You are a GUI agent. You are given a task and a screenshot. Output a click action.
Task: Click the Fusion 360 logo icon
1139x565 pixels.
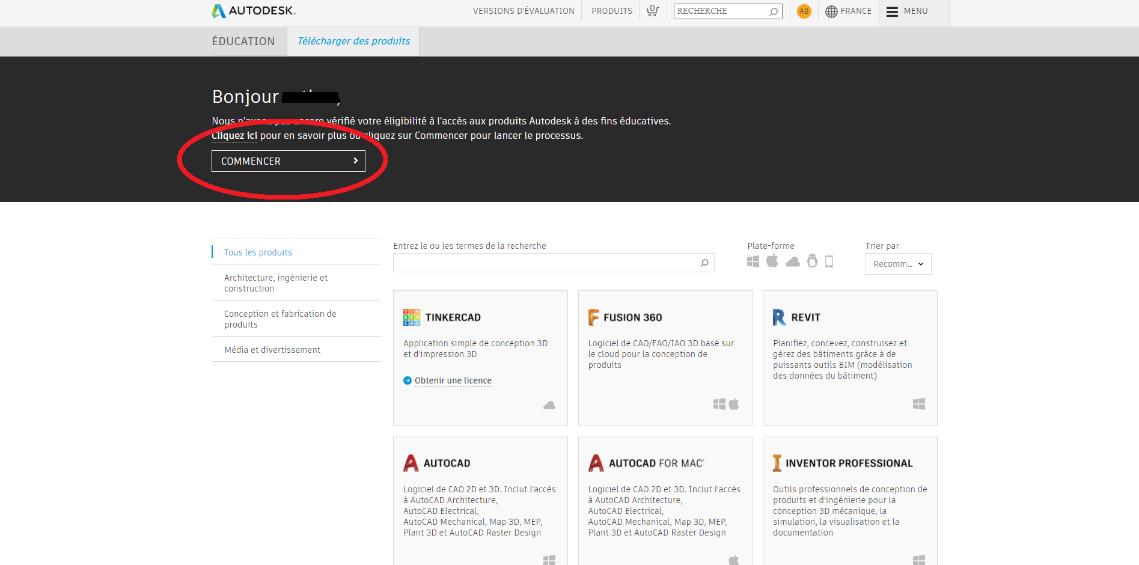[594, 317]
